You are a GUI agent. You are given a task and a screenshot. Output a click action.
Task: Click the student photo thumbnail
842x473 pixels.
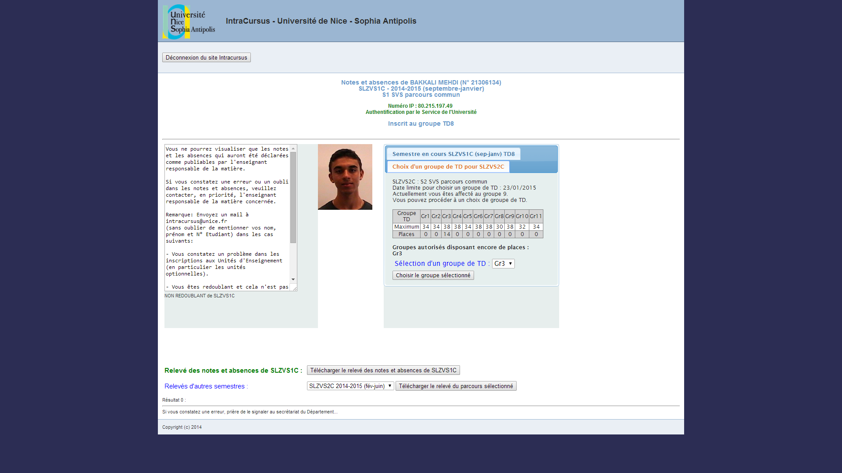click(x=345, y=177)
